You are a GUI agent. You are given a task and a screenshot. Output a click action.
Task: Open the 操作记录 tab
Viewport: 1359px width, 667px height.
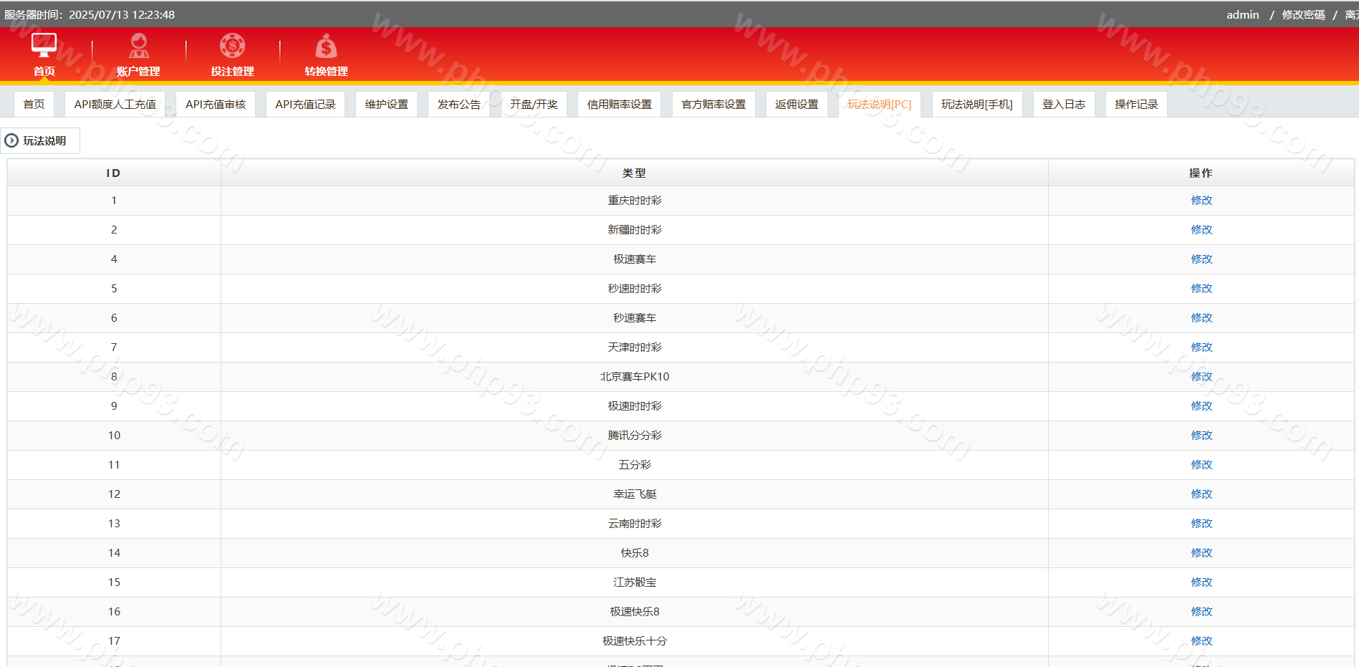pyautogui.click(x=1135, y=105)
